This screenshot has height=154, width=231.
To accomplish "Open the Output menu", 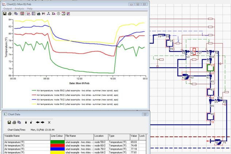I will [x=7, y=8].
